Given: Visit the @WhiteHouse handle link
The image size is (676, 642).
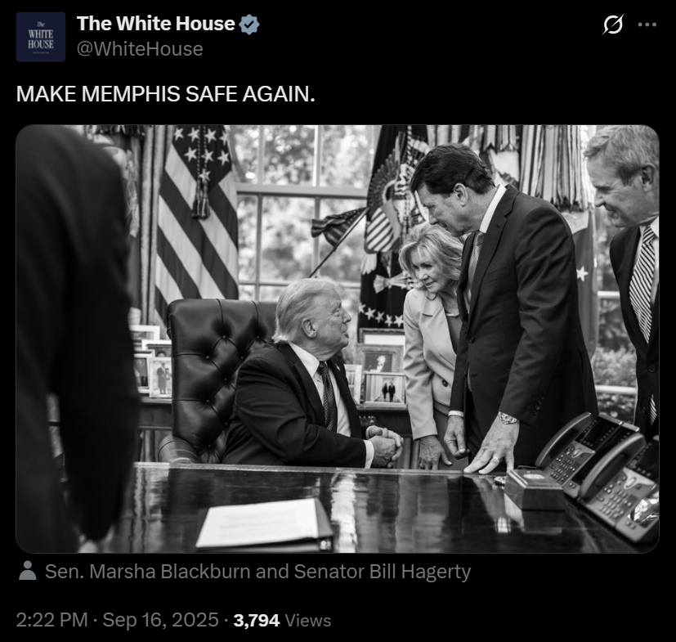Looking at the screenshot, I should (x=140, y=49).
